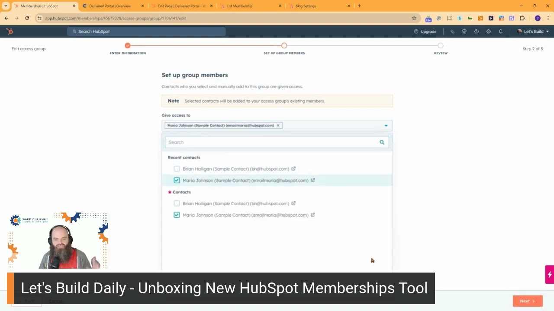
Task: Open the Chrome three-dot menu
Action: [548, 18]
